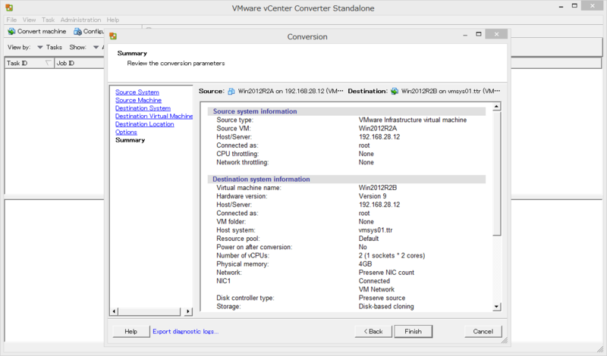Expand the Show filter dropdown
This screenshot has height=356, width=607.
[96, 47]
